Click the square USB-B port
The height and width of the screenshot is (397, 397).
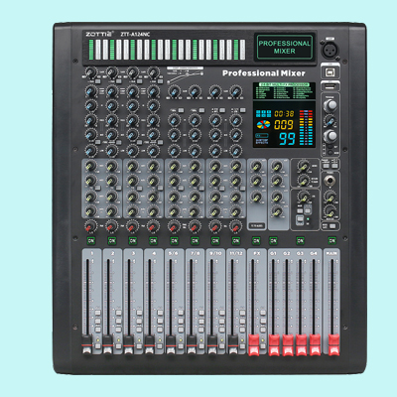click(x=331, y=71)
